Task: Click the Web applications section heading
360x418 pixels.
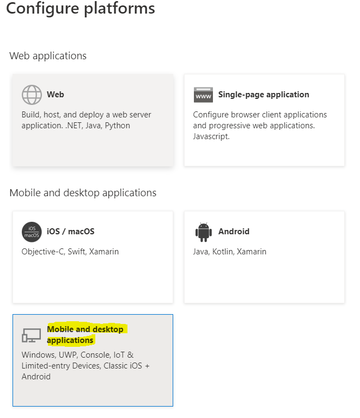Action: pos(48,56)
